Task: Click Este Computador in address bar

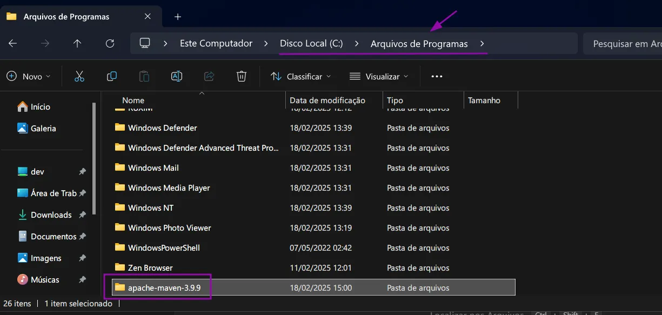Action: 216,44
